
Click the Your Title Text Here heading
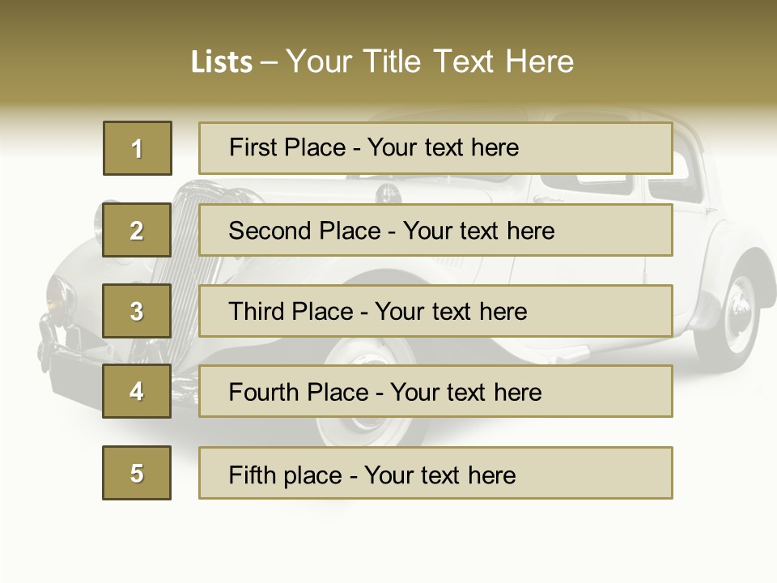pyautogui.click(x=430, y=62)
